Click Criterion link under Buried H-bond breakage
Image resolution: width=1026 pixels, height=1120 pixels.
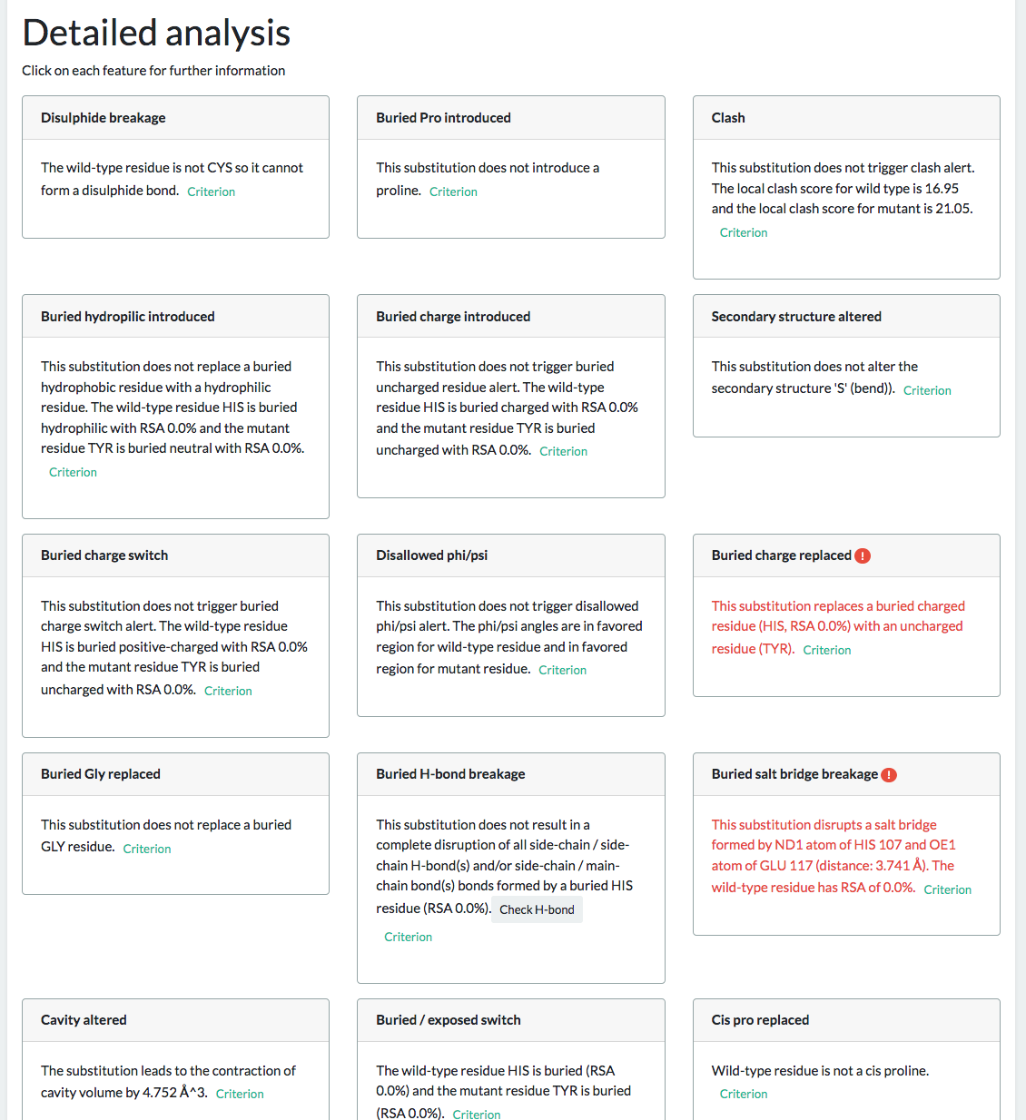tap(408, 937)
